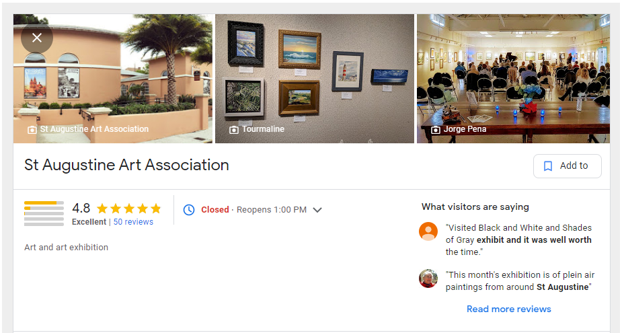
Task: Open the 50 reviews link
Action: (x=133, y=222)
